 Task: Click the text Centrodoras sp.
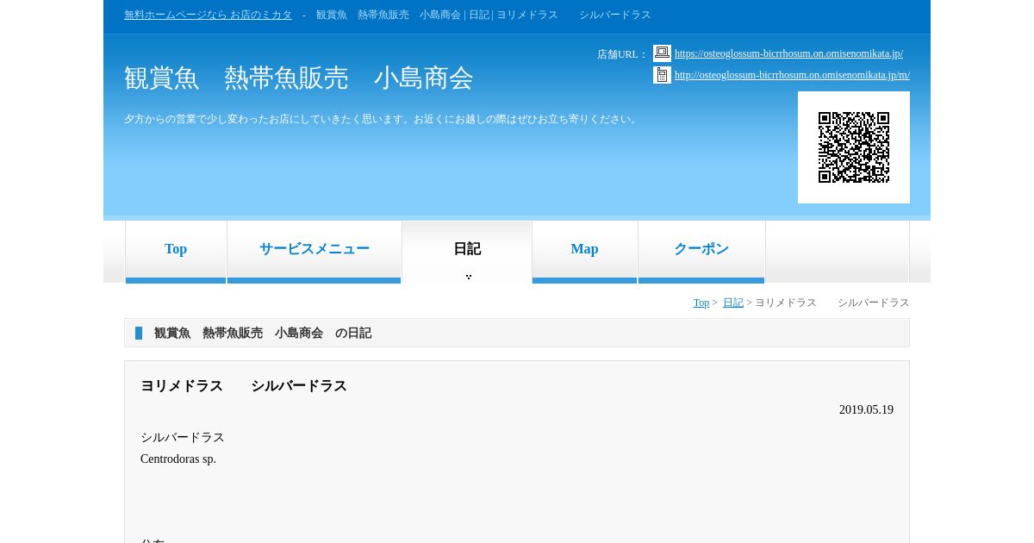[x=178, y=459]
